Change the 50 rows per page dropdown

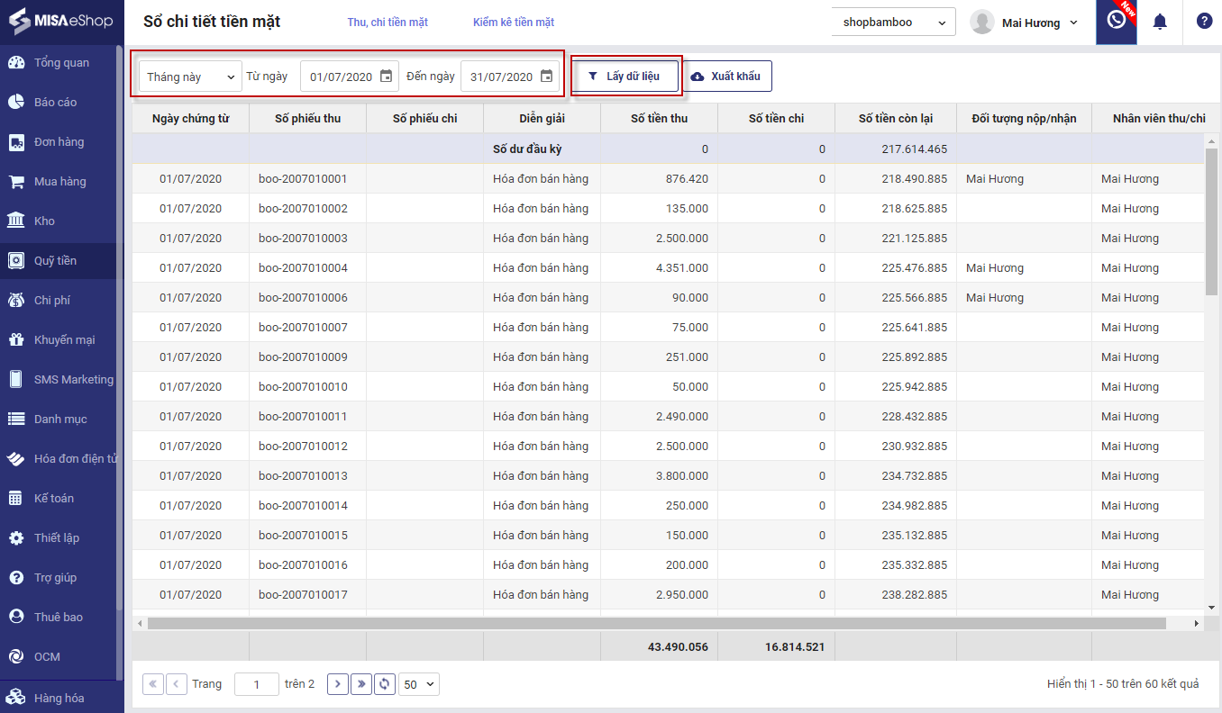tap(419, 684)
